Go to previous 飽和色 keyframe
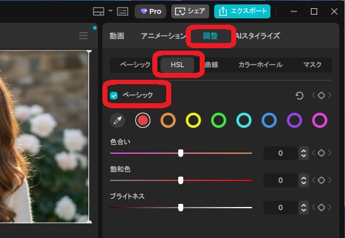Screen dimensions: 345x238 (x=313, y=180)
